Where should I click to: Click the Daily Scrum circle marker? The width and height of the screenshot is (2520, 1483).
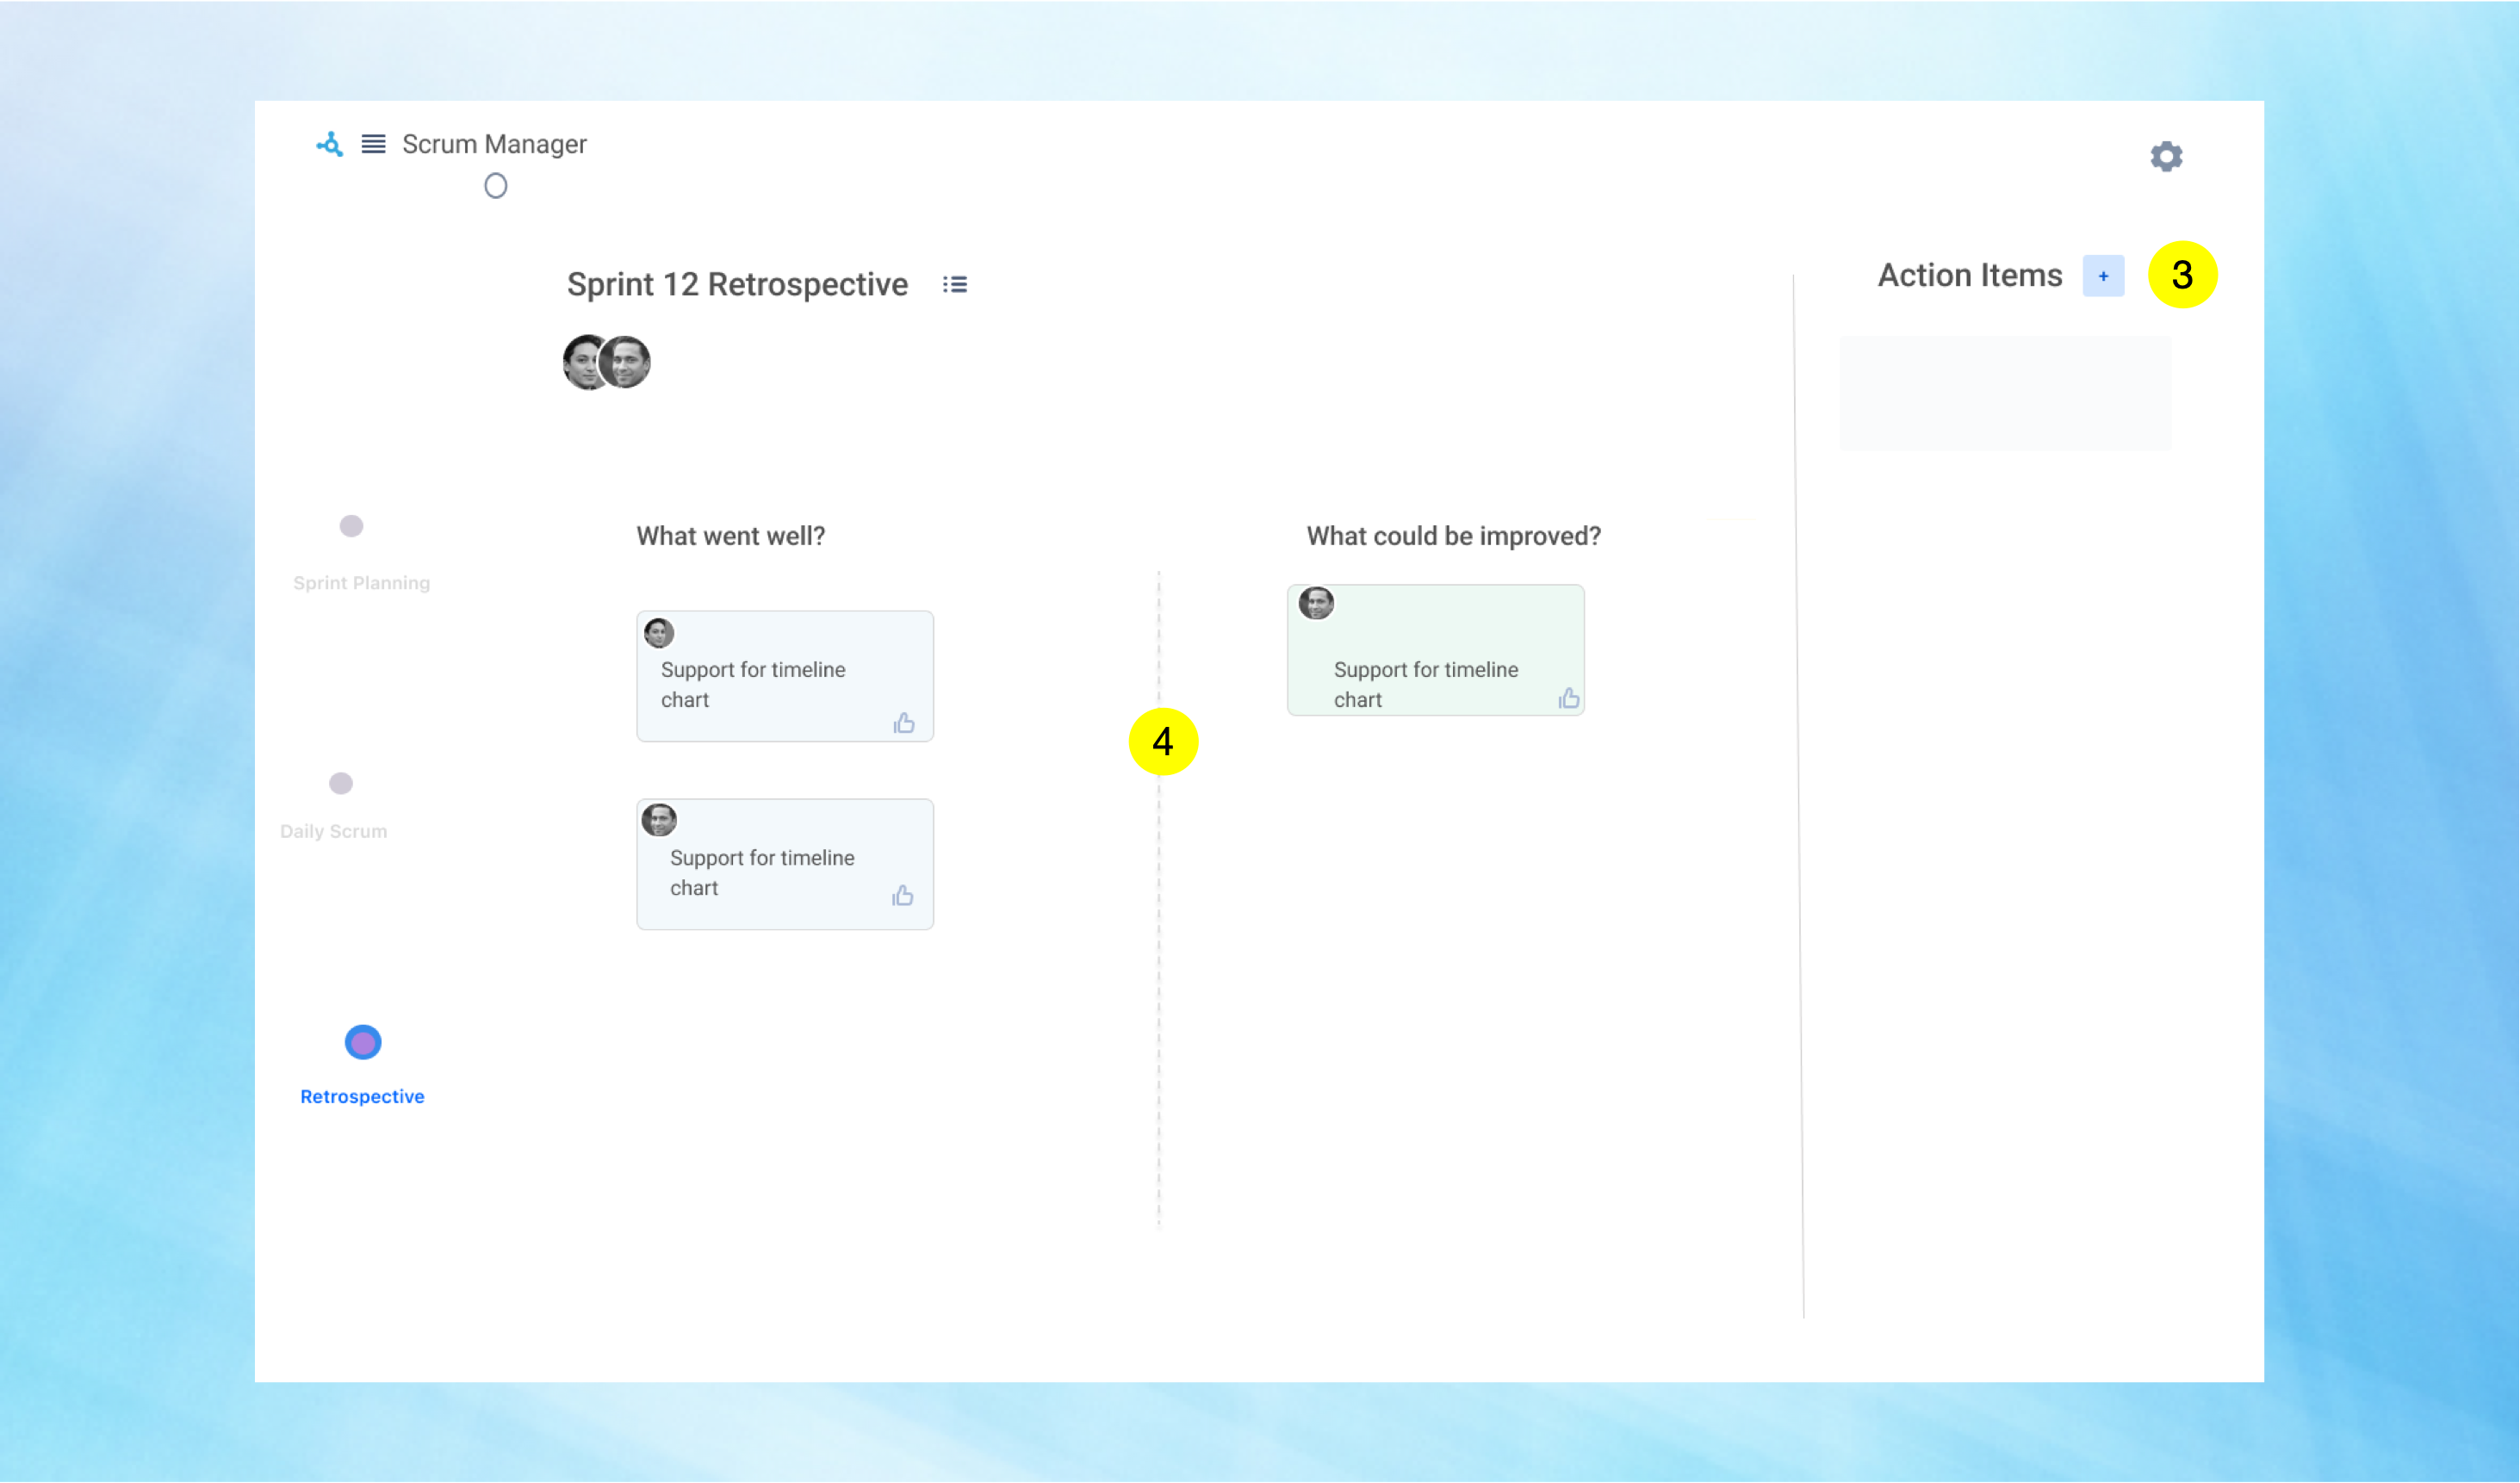click(341, 783)
